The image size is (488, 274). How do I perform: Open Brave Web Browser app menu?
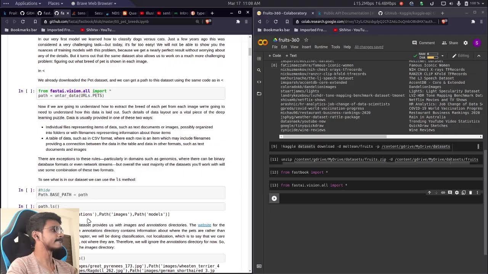(x=93, y=3)
